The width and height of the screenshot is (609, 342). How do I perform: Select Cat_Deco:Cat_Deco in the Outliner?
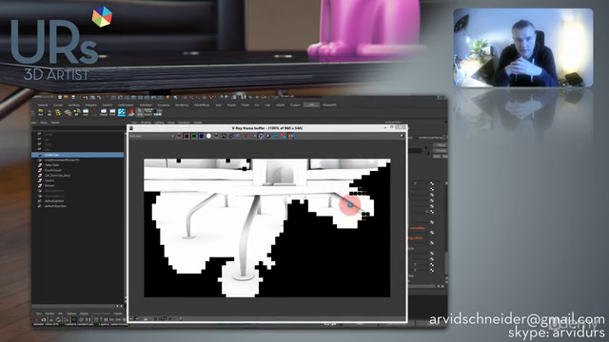pos(57,175)
